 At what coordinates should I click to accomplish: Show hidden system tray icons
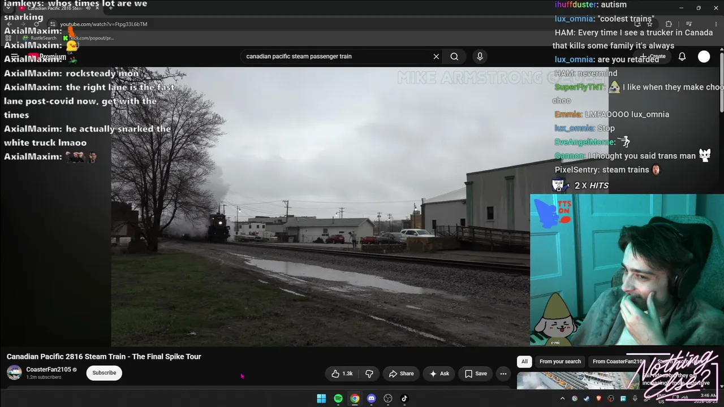pyautogui.click(x=563, y=399)
